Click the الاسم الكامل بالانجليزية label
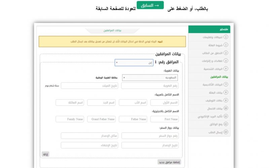The width and height of the screenshot is (269, 168). pyautogui.click(x=165, y=111)
